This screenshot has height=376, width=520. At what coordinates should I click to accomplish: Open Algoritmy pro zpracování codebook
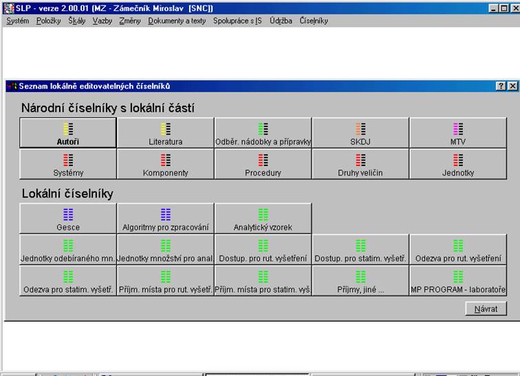[x=165, y=218]
